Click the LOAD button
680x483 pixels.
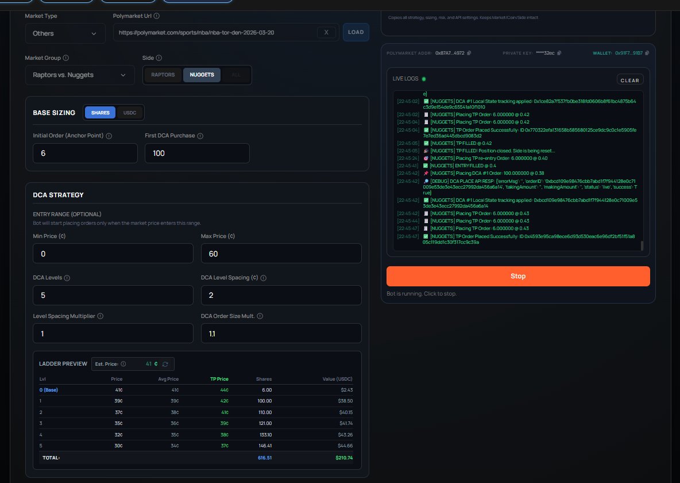coord(356,32)
